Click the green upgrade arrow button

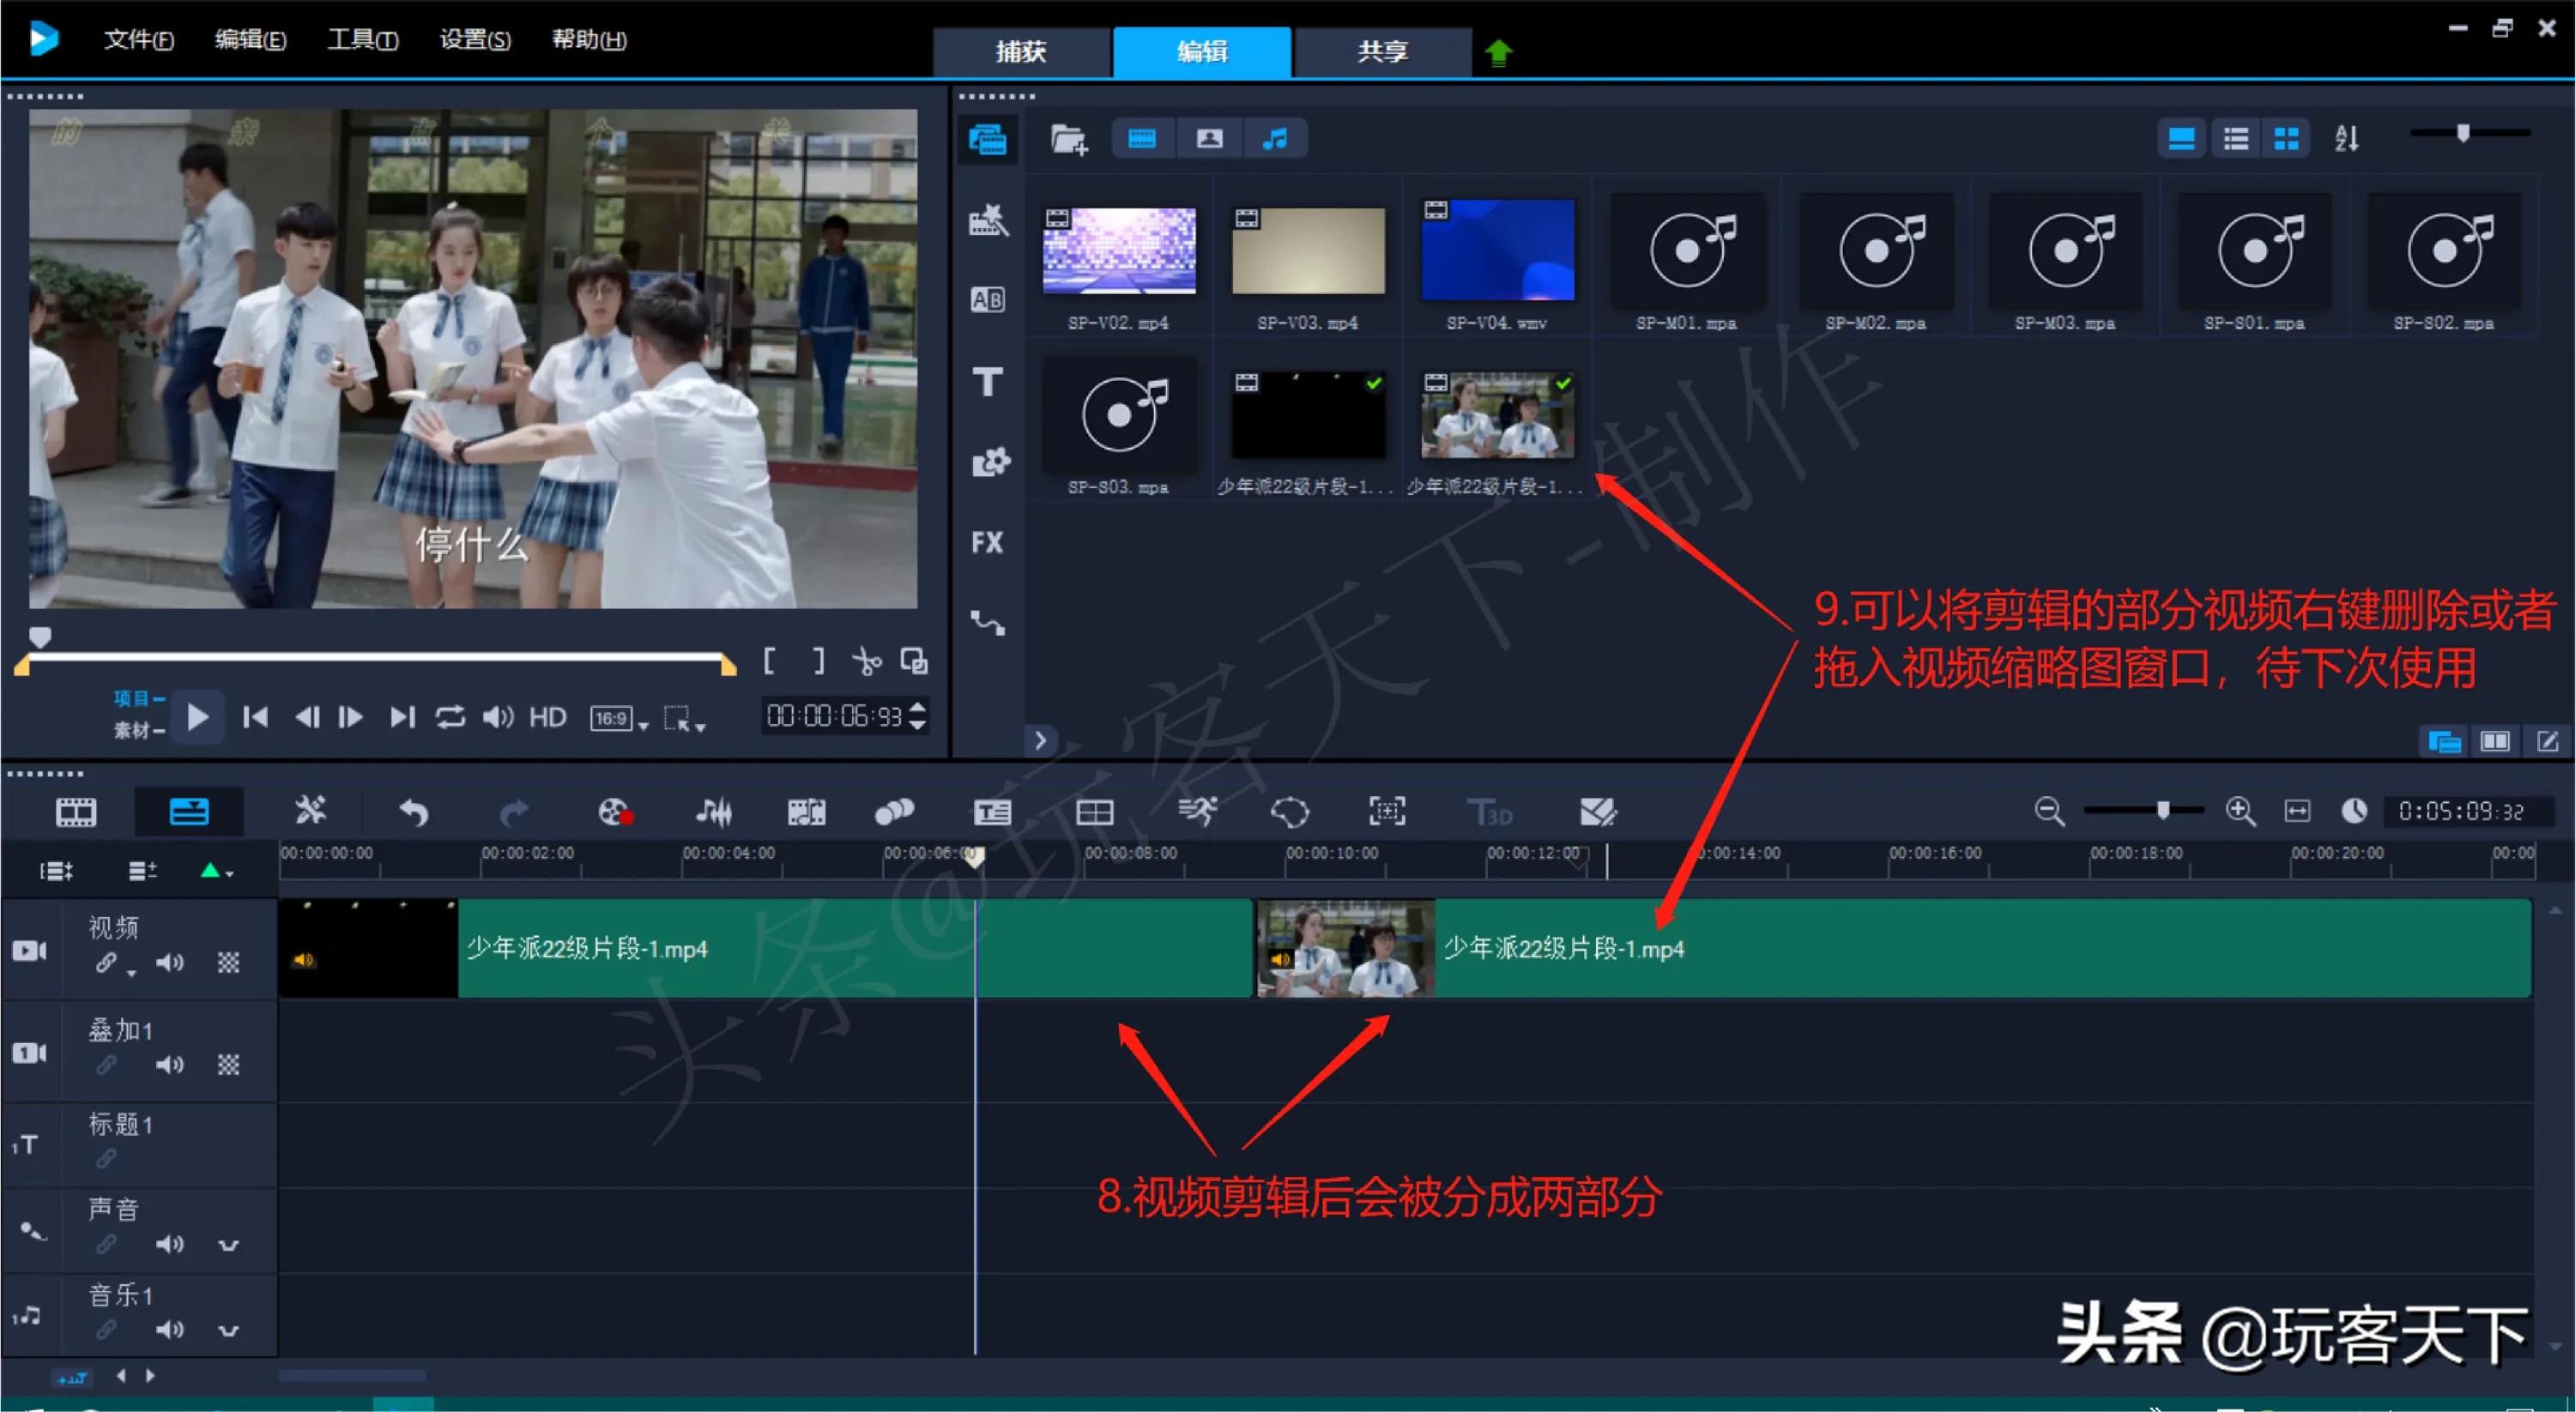coord(1499,51)
